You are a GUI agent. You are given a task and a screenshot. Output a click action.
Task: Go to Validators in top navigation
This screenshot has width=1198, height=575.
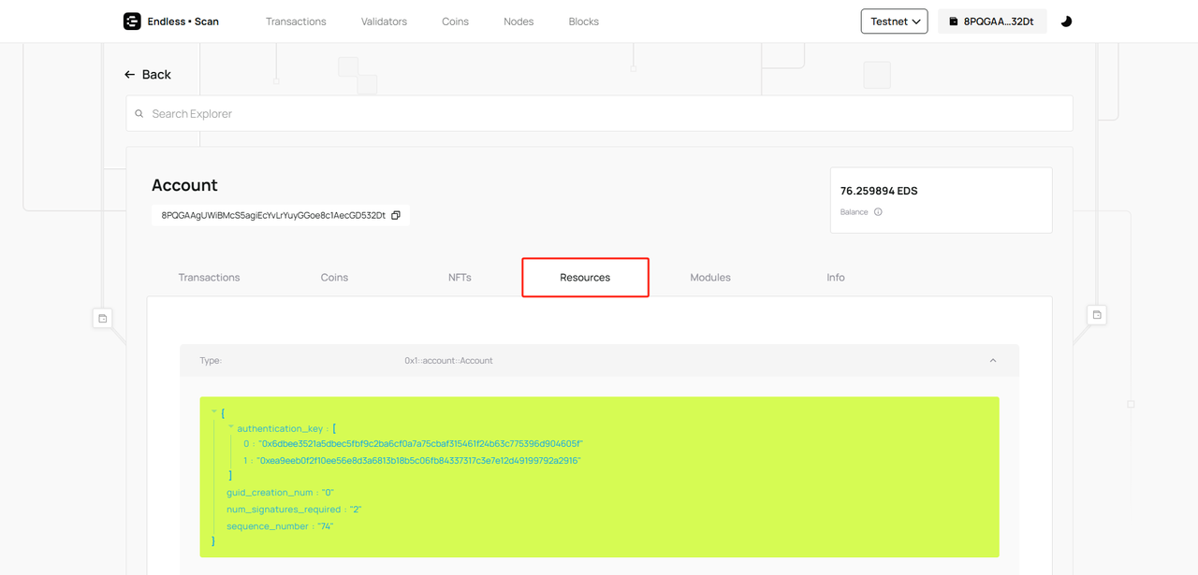(384, 22)
